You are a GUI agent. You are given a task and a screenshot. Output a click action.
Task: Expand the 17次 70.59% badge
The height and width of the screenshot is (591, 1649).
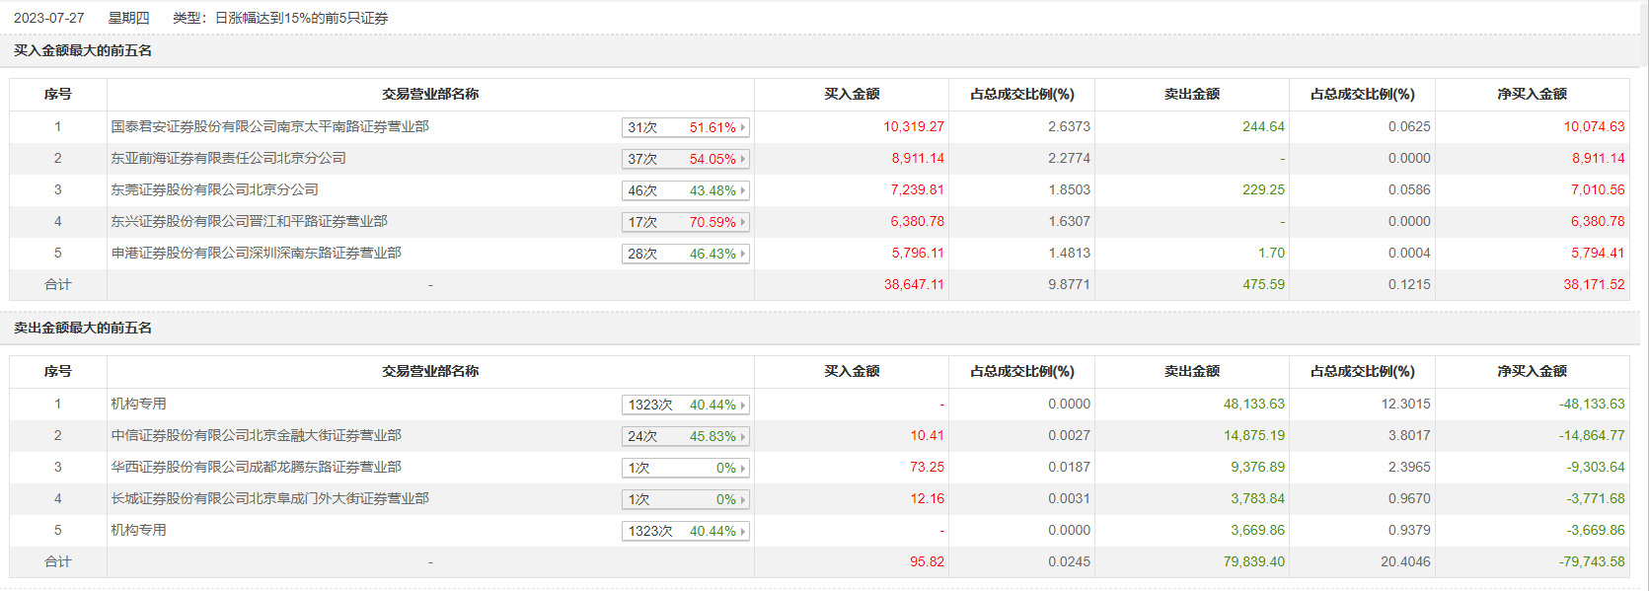tap(686, 222)
